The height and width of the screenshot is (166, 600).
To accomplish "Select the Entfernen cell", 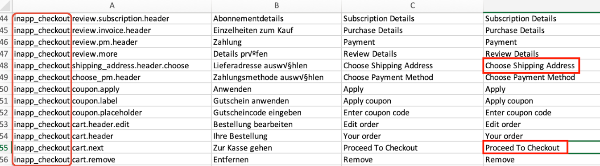I will click(277, 159).
